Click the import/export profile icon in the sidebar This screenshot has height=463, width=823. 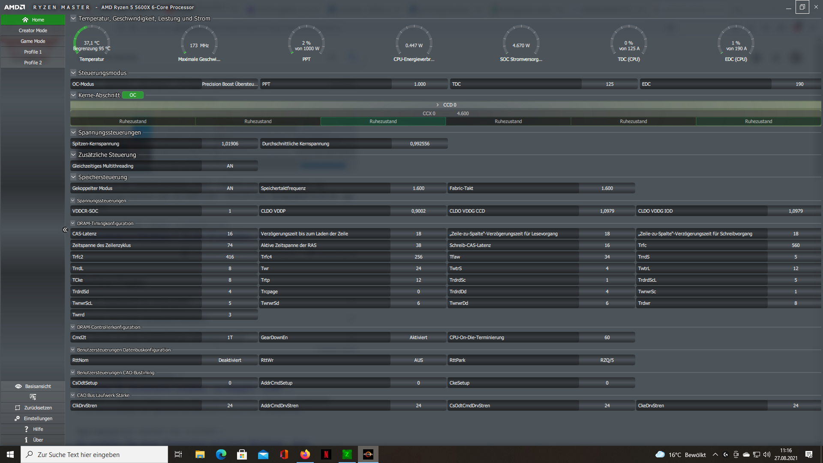coord(33,397)
